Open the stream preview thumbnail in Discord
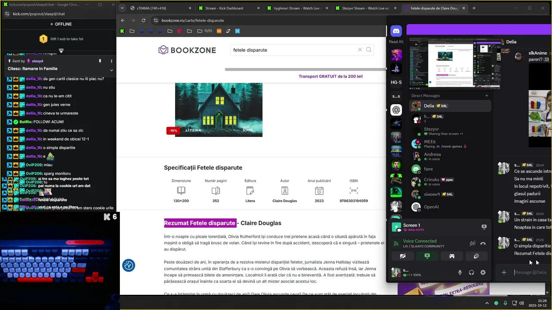This screenshot has width=552, height=310. [455, 63]
